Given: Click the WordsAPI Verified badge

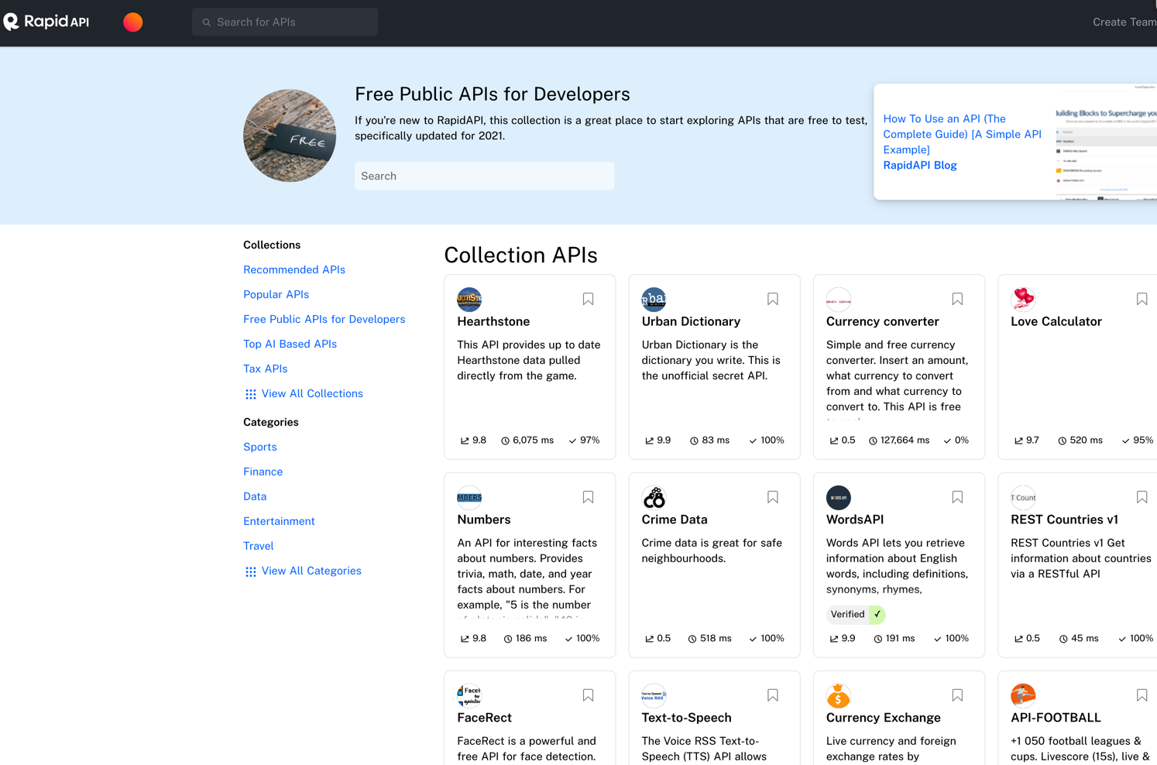Looking at the screenshot, I should (x=856, y=614).
